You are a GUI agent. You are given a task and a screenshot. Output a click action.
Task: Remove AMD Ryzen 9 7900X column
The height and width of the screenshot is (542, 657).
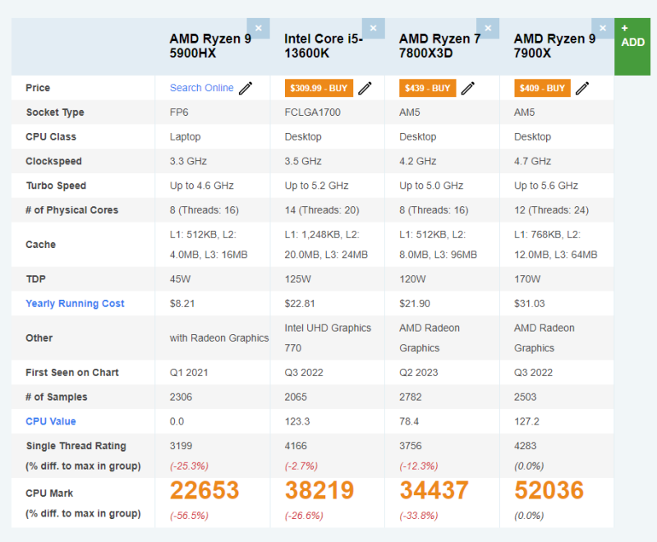(603, 28)
